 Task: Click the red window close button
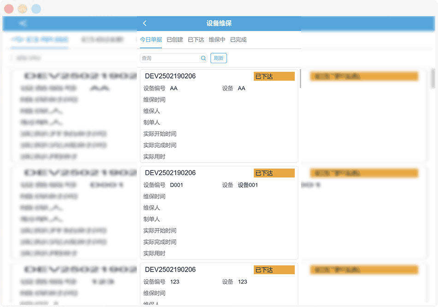[9, 9]
